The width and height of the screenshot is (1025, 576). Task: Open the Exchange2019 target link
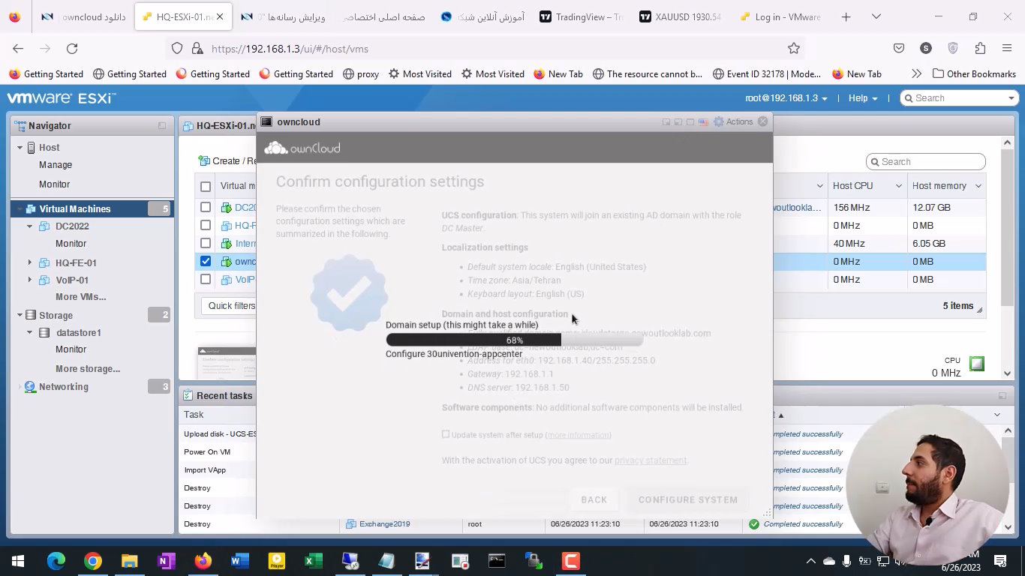(384, 524)
